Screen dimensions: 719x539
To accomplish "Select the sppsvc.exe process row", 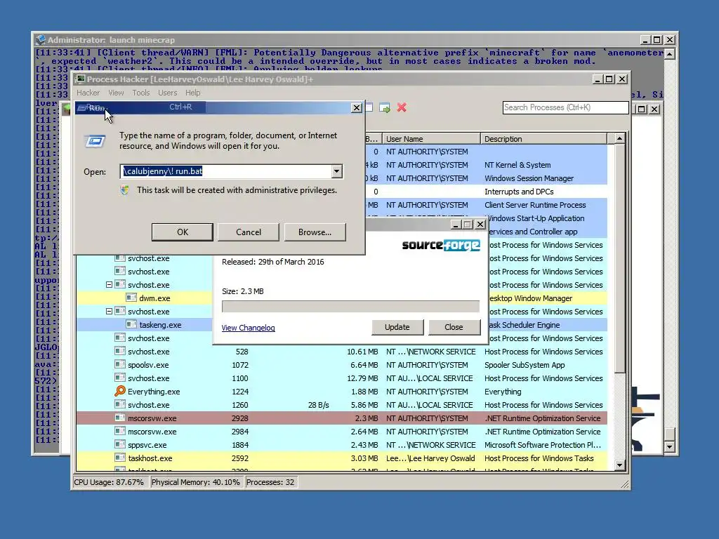I will point(342,444).
